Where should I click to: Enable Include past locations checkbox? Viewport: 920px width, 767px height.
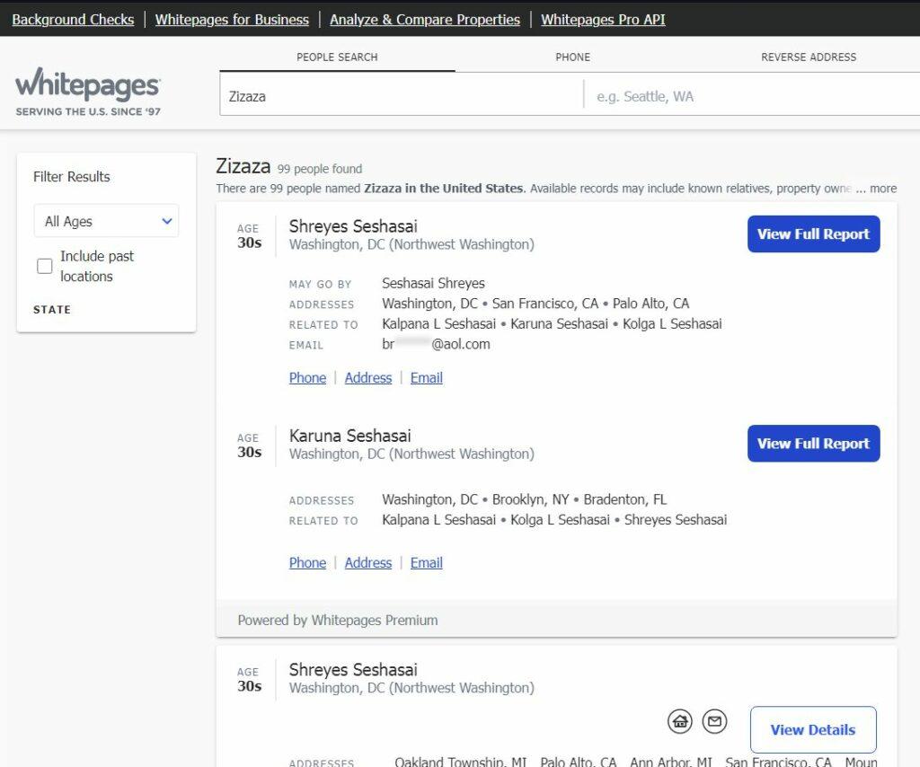click(44, 266)
